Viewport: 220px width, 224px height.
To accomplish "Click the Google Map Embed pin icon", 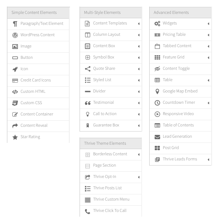I will [x=157, y=91].
